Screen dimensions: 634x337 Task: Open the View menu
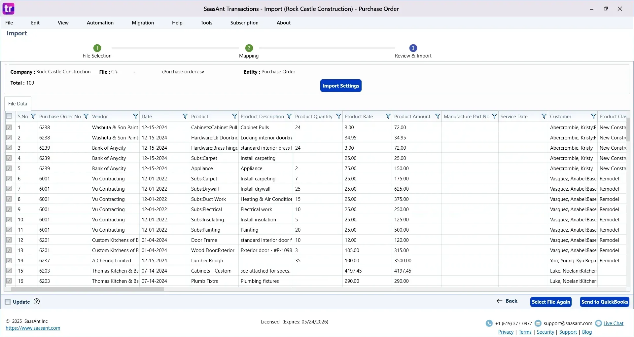click(63, 23)
